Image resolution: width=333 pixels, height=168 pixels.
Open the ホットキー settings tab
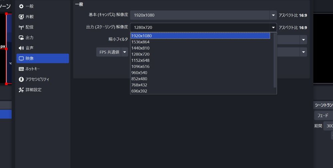click(x=43, y=69)
